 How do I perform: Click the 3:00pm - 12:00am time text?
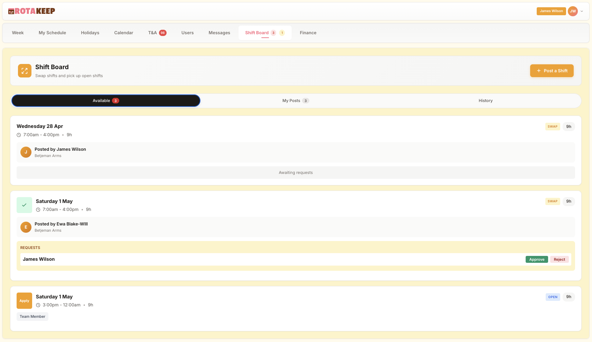(x=62, y=305)
